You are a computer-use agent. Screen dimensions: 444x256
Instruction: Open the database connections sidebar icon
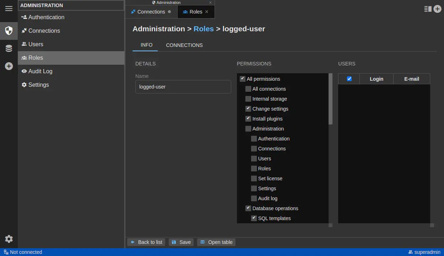click(x=9, y=48)
